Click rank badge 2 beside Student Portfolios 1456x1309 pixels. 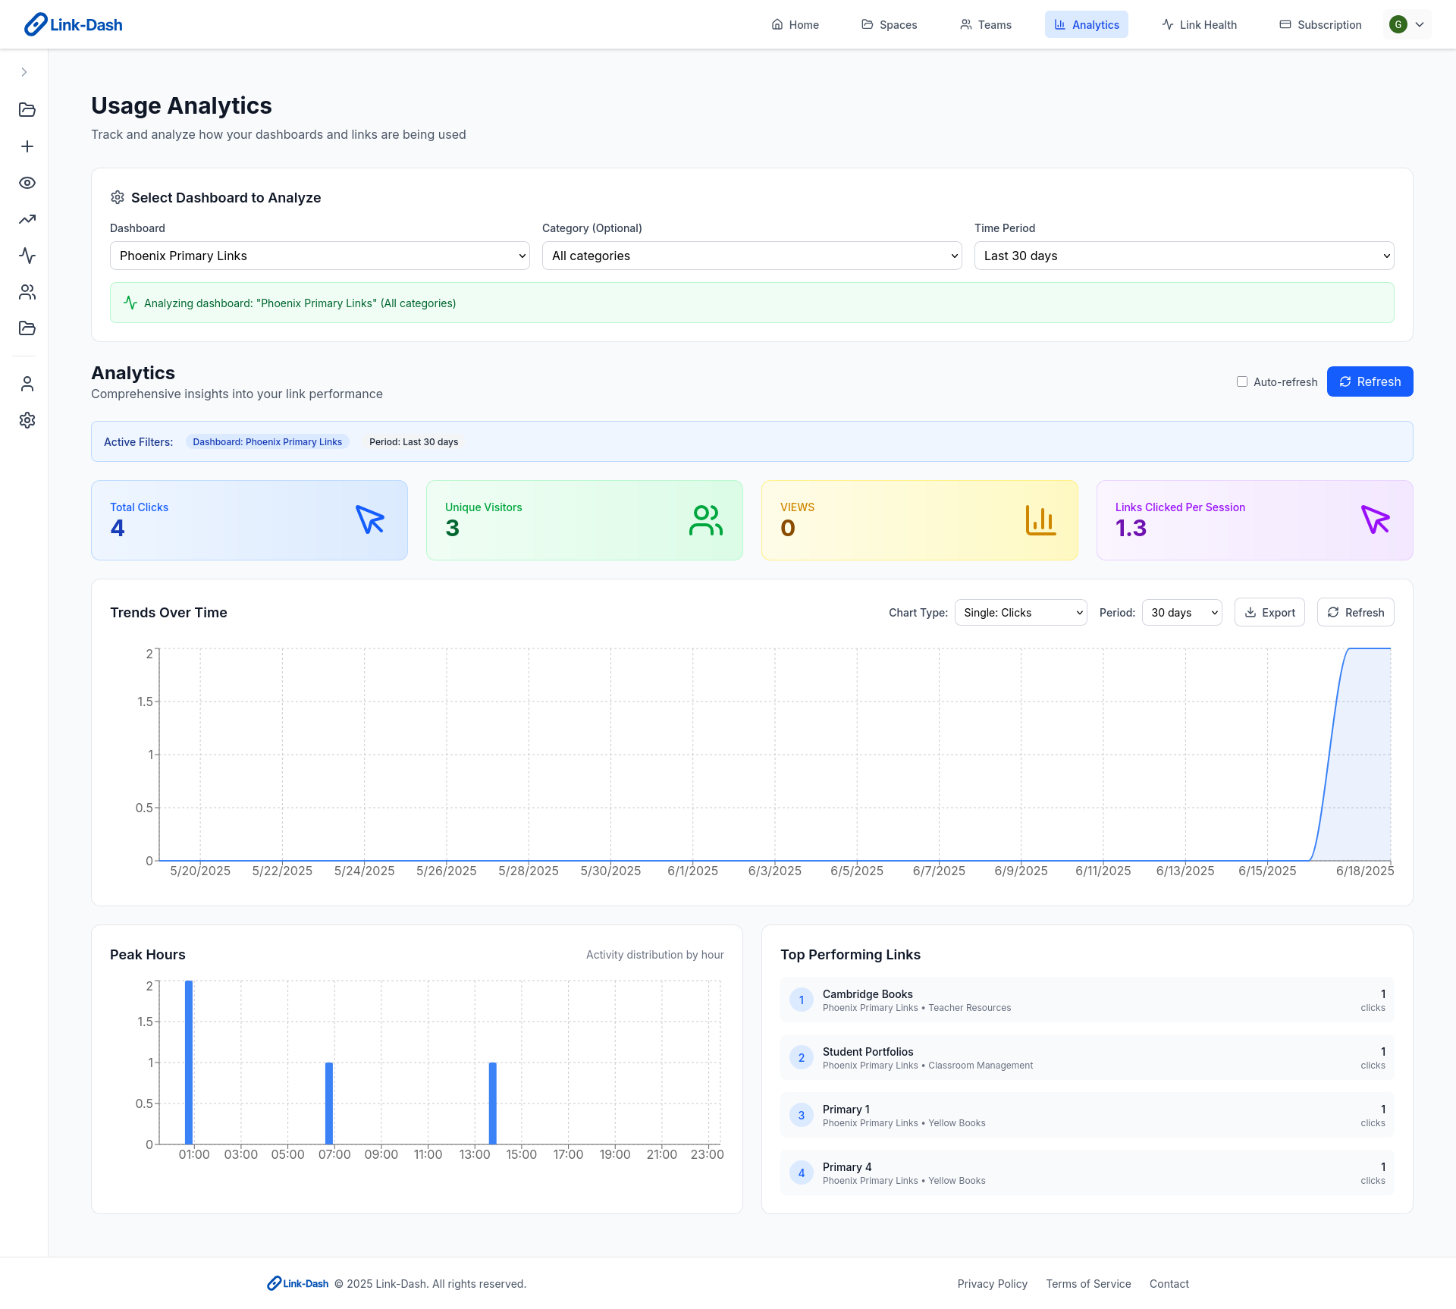point(802,1057)
